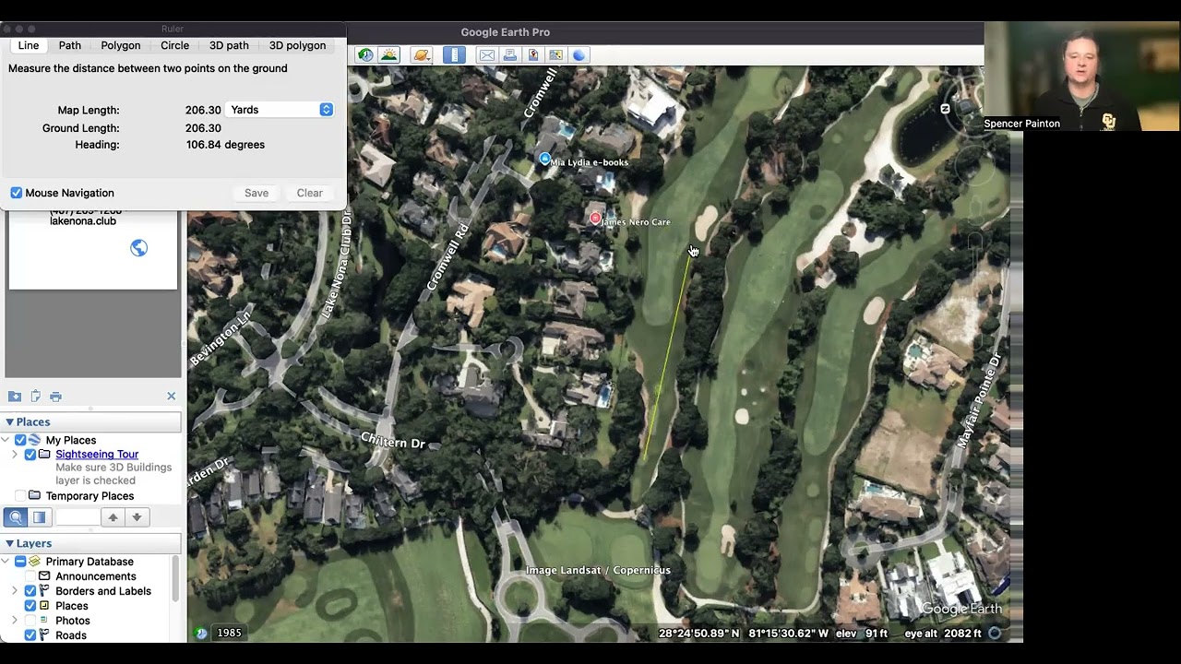
Task: Open the lakenona.club link
Action: (83, 221)
